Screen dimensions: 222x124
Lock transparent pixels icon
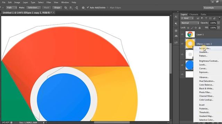click(x=188, y=28)
